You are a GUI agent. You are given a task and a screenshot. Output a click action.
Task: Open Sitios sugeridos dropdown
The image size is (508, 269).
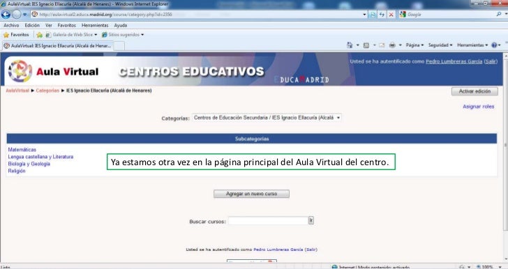[123, 35]
